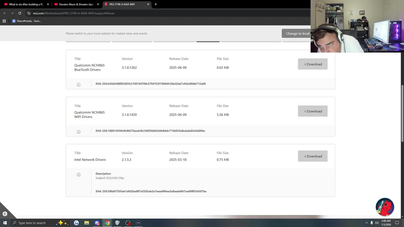Open the purple app with 9+ badge
Screen dimensions: 404x227
pyautogui.click(x=97, y=223)
